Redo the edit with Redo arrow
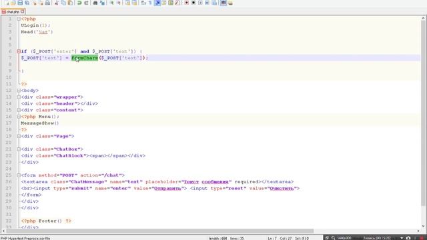This screenshot has width=427, height=240. pos(86,3)
